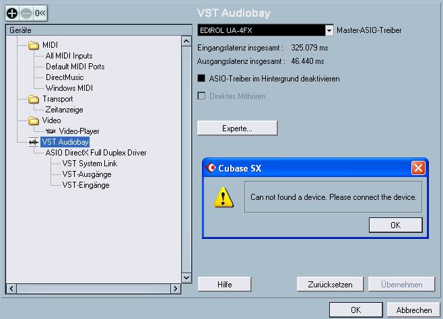This screenshot has height=319, width=443.
Task: Click the VST Audiobay waveform icon
Action: point(34,142)
